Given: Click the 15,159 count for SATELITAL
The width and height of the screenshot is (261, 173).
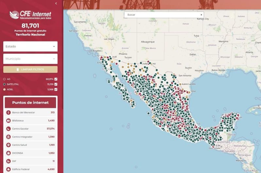Looking at the screenshot, I should [x=50, y=84].
